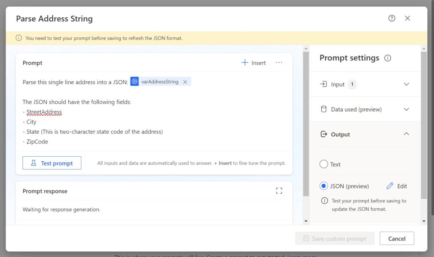Click the settings pane scrollbar thumb
This screenshot has width=434, height=257.
(x=424, y=125)
